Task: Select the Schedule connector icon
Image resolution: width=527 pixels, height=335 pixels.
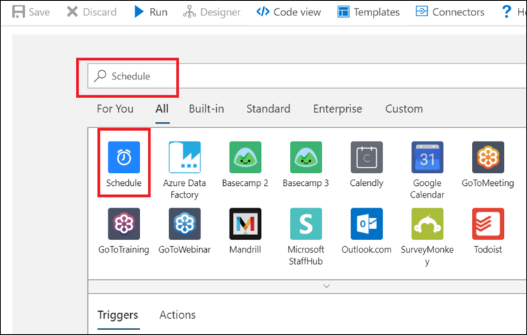Action: coord(124,157)
